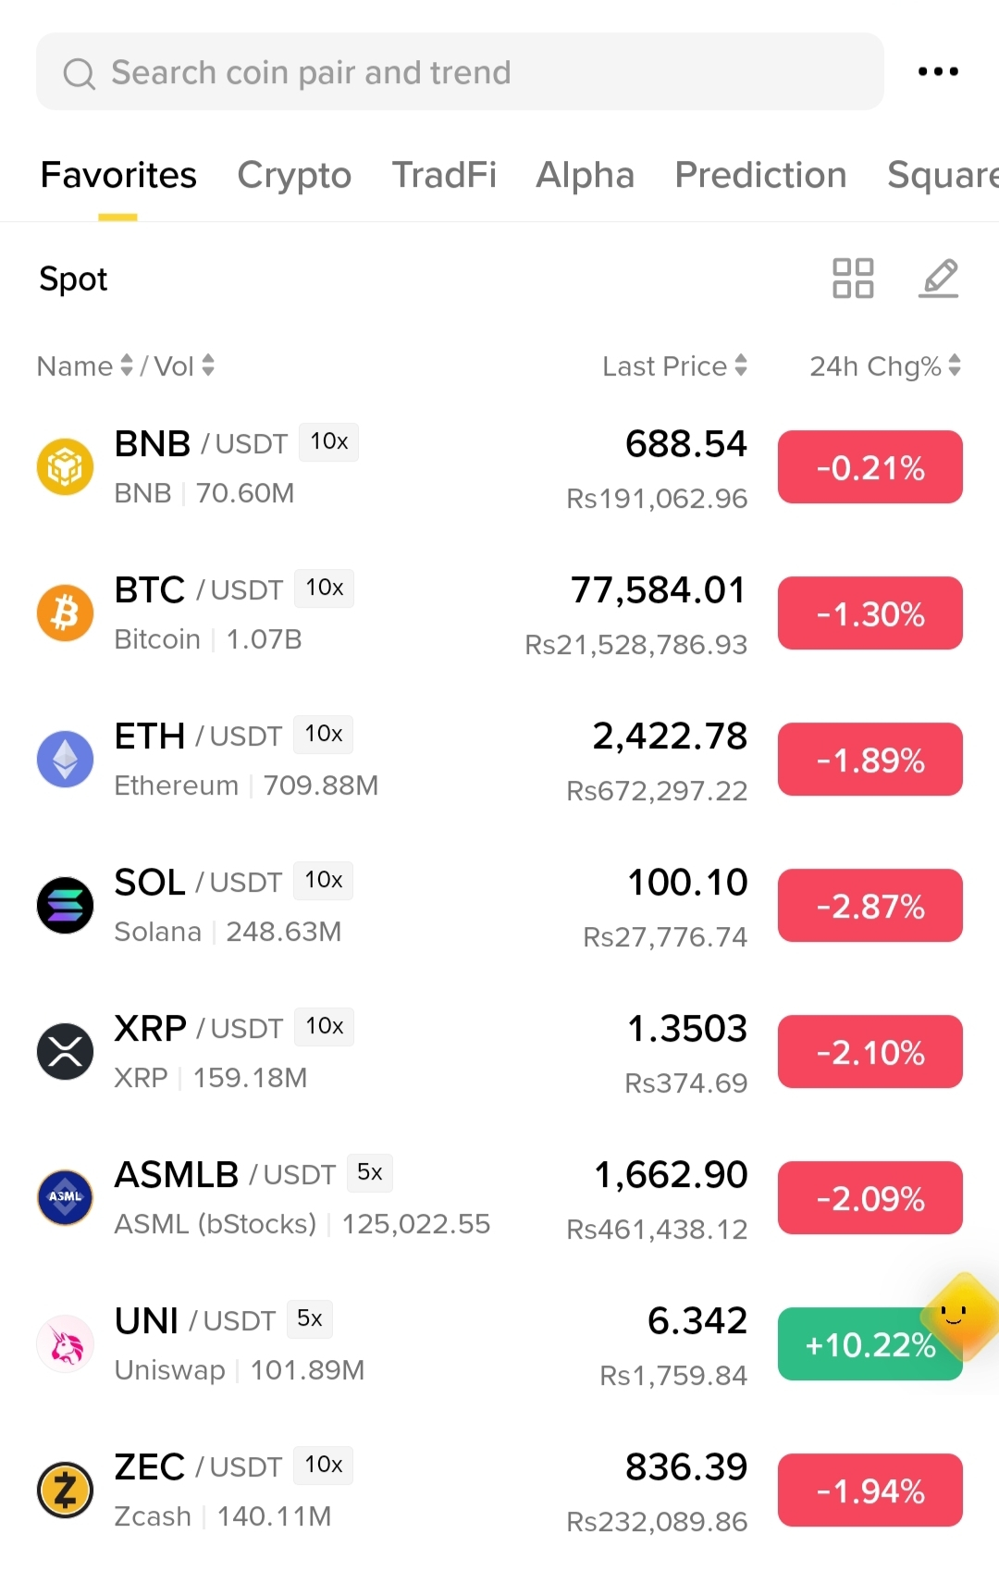Sort by 24h Chg% column
The image size is (999, 1595).
[x=885, y=366]
